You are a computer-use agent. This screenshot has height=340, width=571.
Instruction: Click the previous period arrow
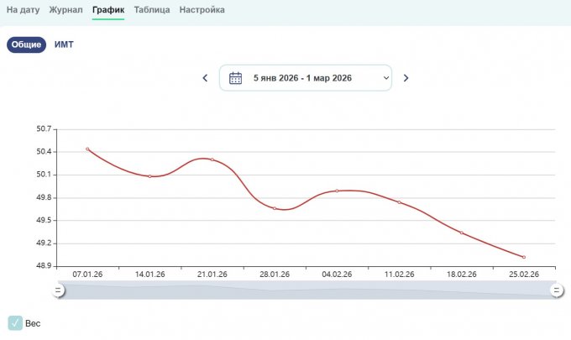[205, 78]
